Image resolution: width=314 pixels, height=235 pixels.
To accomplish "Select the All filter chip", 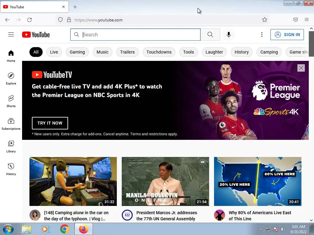I will tap(36, 52).
